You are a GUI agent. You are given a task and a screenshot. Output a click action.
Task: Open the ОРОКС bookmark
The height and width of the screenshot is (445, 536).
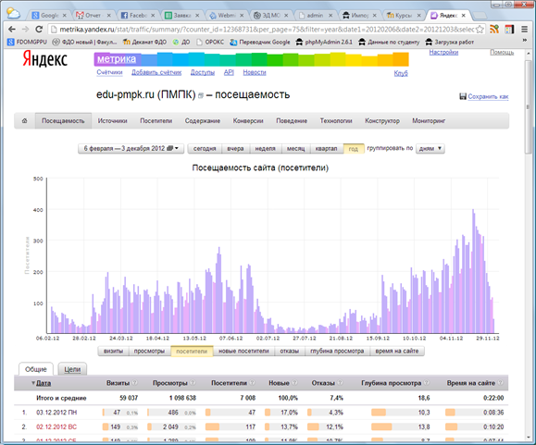(x=210, y=42)
